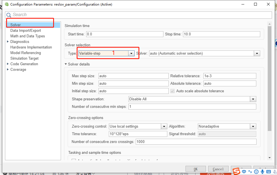The image size is (277, 175).
Task: Select the Hardware Implementation category
Action: 31,47
